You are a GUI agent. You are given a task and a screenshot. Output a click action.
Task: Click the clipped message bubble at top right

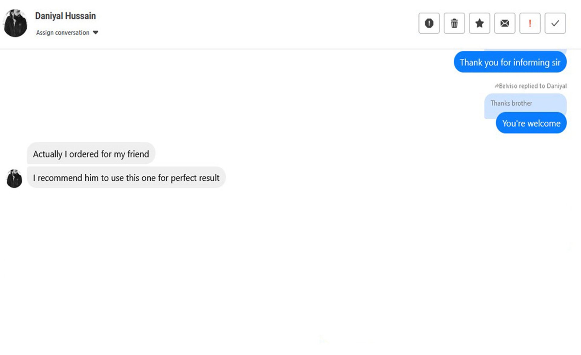pos(525,50)
